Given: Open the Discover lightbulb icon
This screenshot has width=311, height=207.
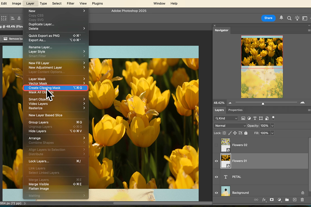Looking at the screenshot, I should pos(297,18).
